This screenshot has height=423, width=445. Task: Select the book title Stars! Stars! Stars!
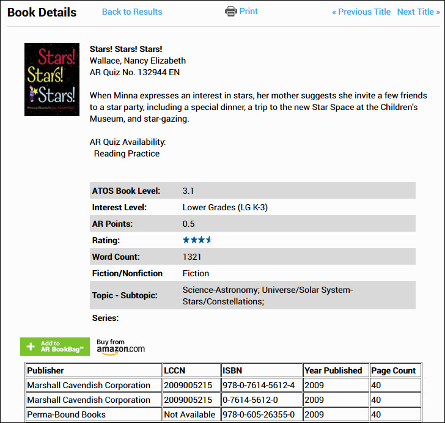pos(126,49)
